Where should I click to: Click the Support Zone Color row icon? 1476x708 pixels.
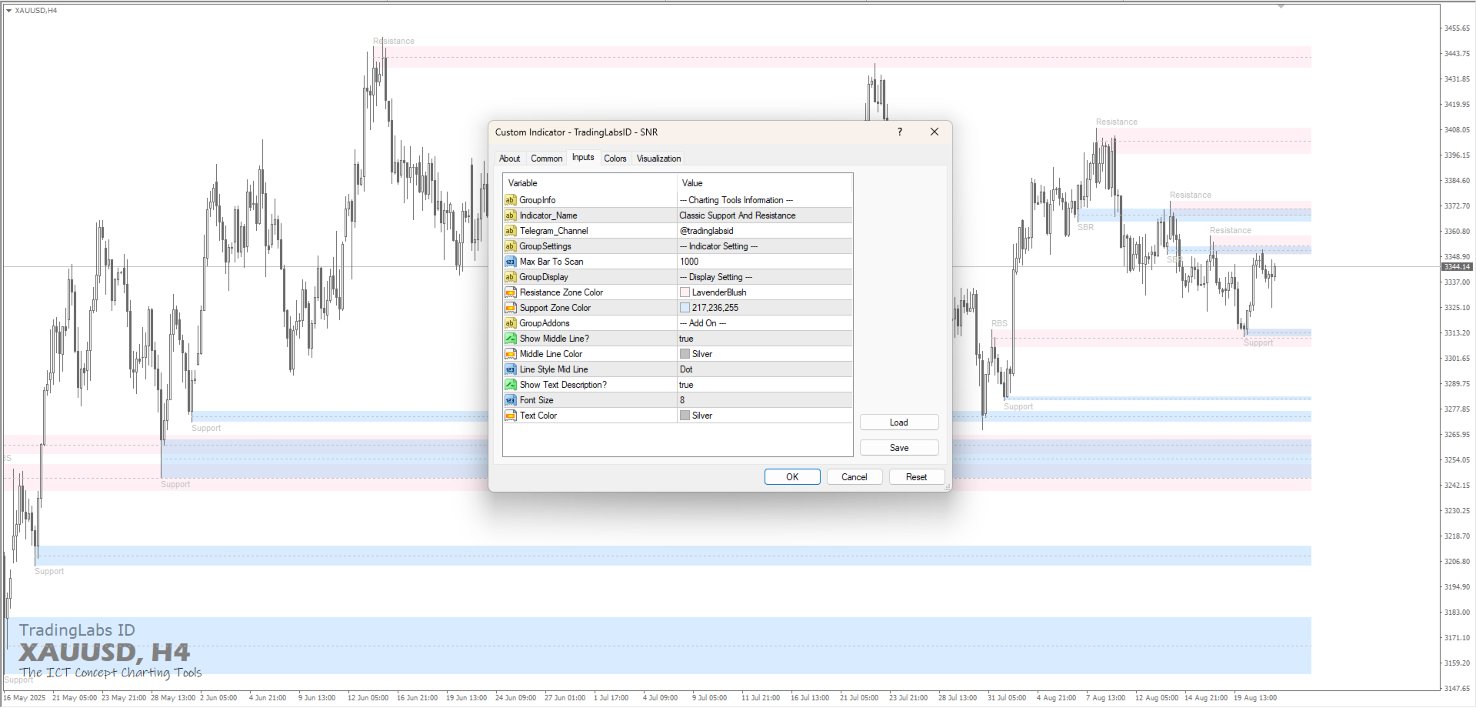[510, 308]
